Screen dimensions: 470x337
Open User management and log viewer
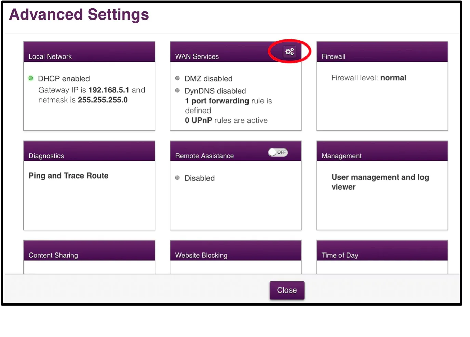point(380,182)
